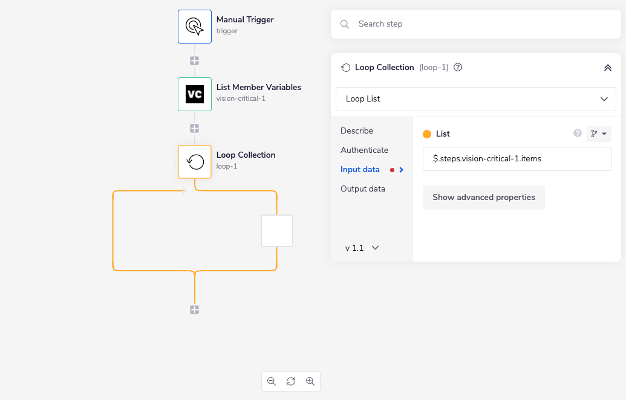626x400 pixels.
Task: Select the Describe section link
Action: (x=356, y=131)
